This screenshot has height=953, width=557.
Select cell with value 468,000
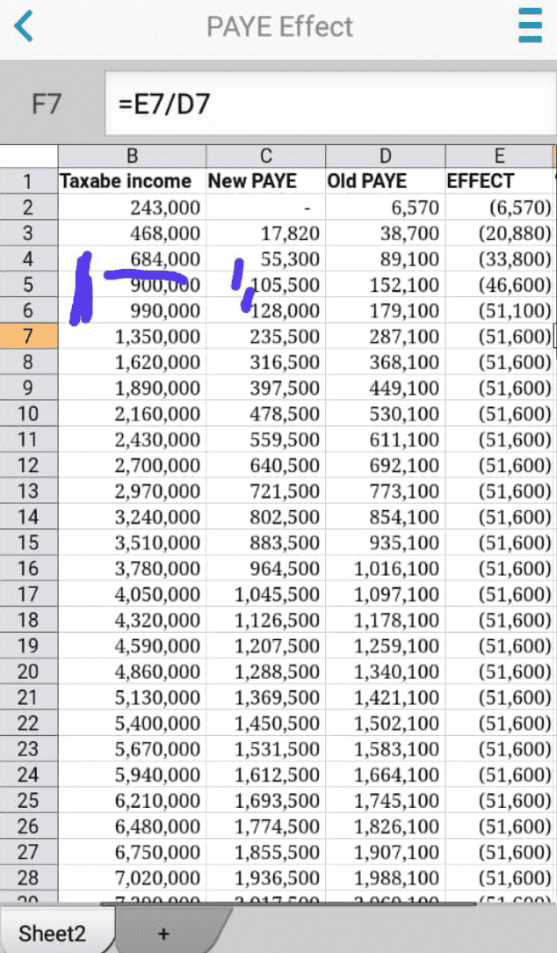(x=132, y=233)
